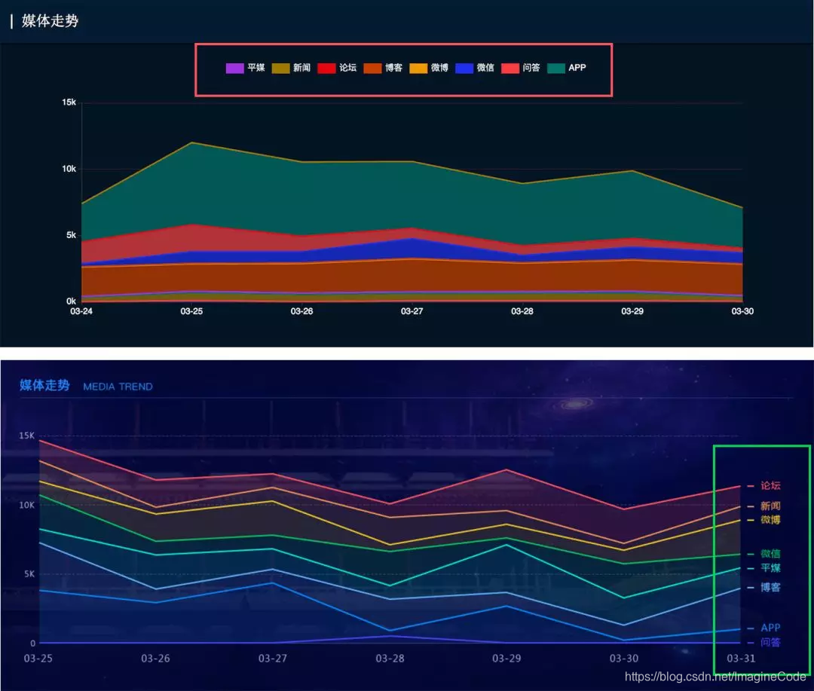This screenshot has height=691, width=814.
Task: Toggle the yellow 微博 legend swatch
Action: pos(418,68)
